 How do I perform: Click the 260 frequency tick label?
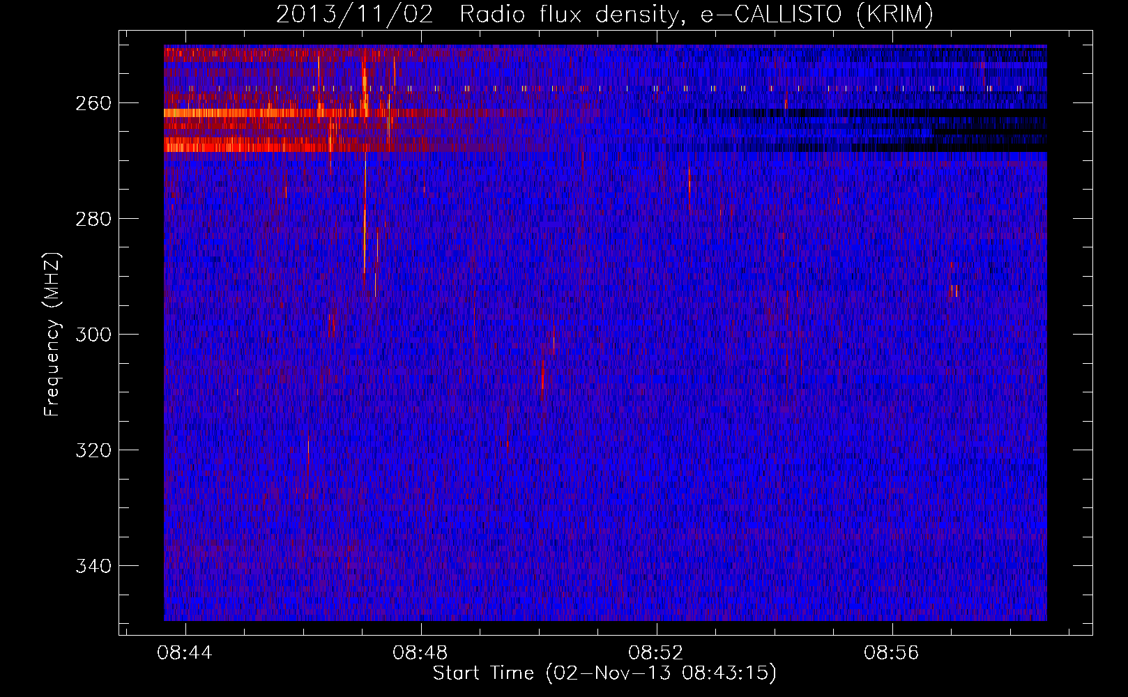pos(93,103)
